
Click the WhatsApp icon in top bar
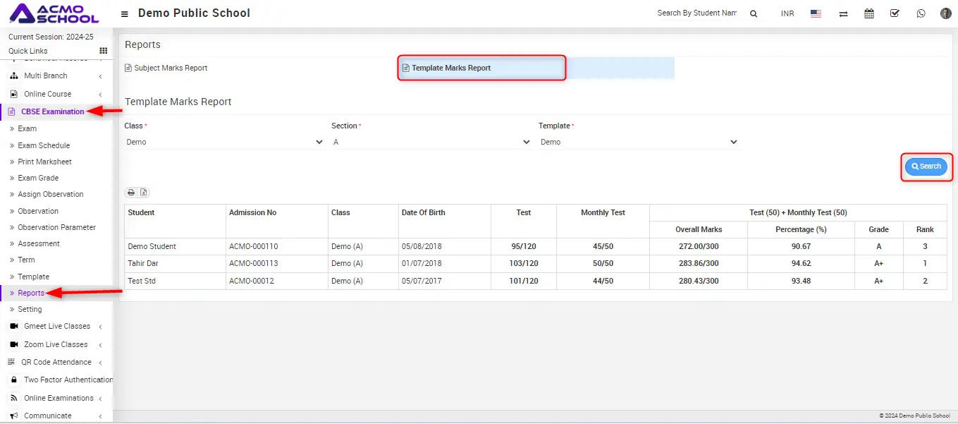(x=921, y=13)
